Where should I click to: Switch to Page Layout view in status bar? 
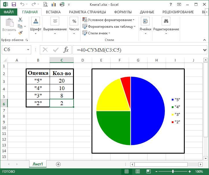(137, 172)
